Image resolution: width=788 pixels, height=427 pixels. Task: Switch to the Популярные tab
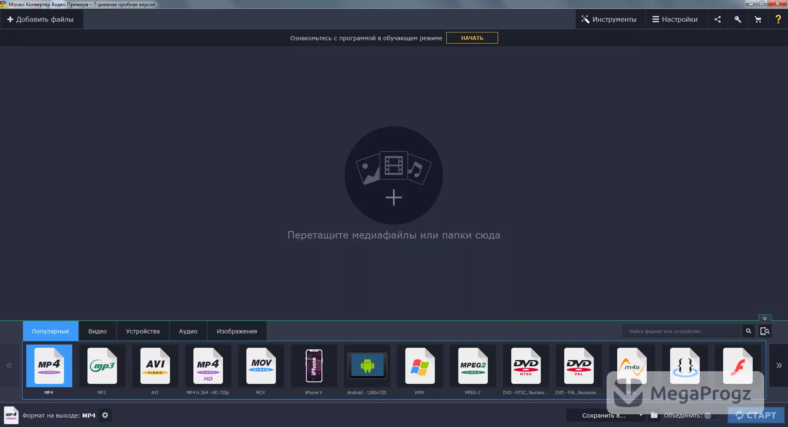point(50,331)
